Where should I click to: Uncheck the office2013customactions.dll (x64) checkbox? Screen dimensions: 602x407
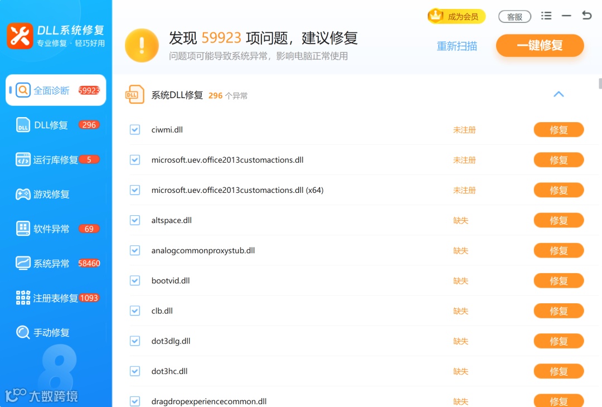point(135,190)
